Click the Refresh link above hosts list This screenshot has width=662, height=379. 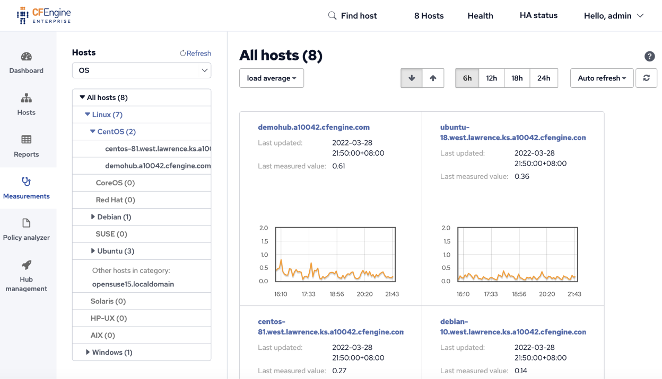point(195,53)
